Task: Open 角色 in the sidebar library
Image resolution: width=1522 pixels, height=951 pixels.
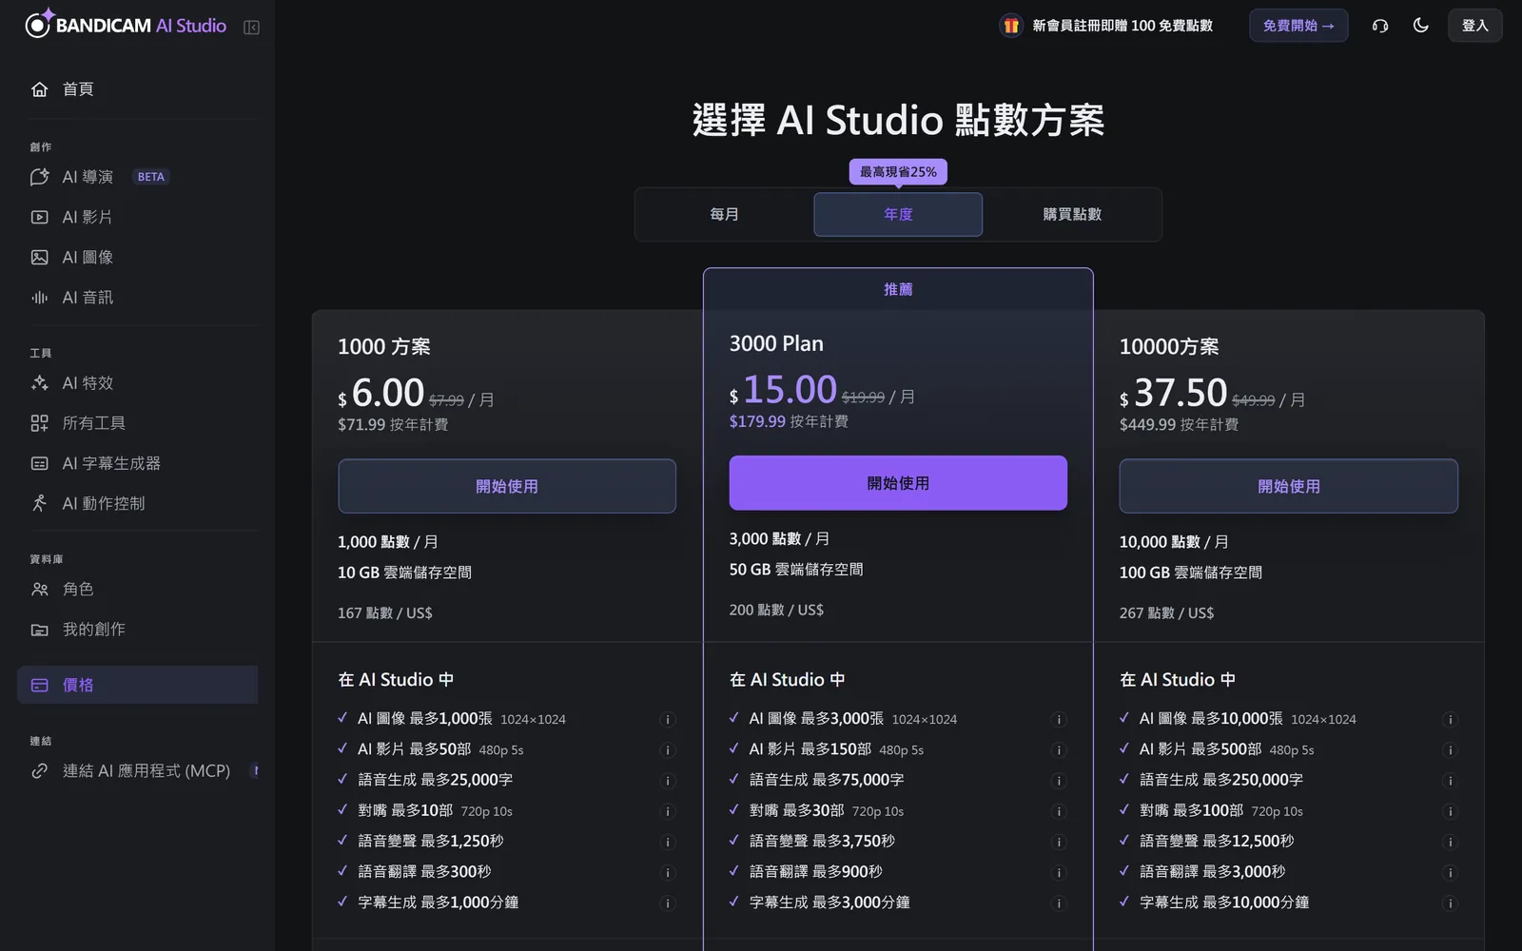Action: point(138,590)
